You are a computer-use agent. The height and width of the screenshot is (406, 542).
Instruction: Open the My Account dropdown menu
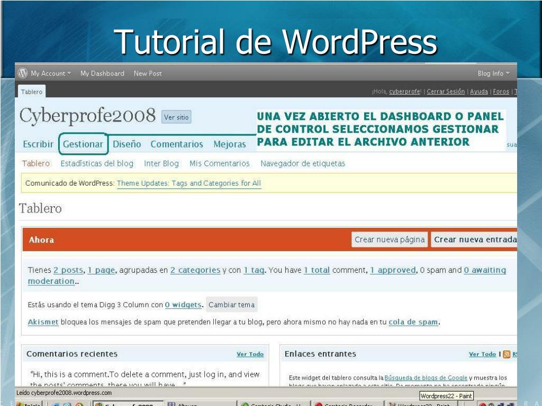[x=51, y=73]
